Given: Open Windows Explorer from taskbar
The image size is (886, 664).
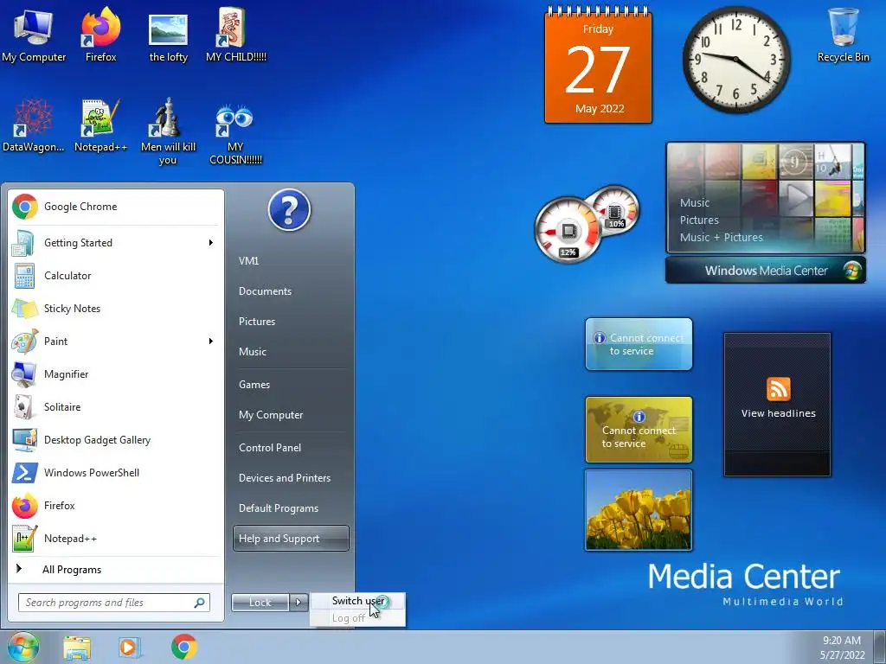Looking at the screenshot, I should (x=77, y=648).
